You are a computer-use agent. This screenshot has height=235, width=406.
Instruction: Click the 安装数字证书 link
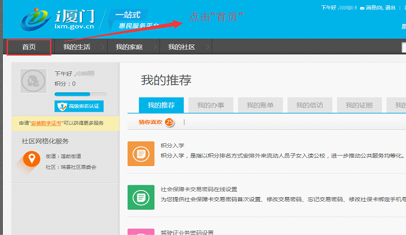[x=49, y=123]
